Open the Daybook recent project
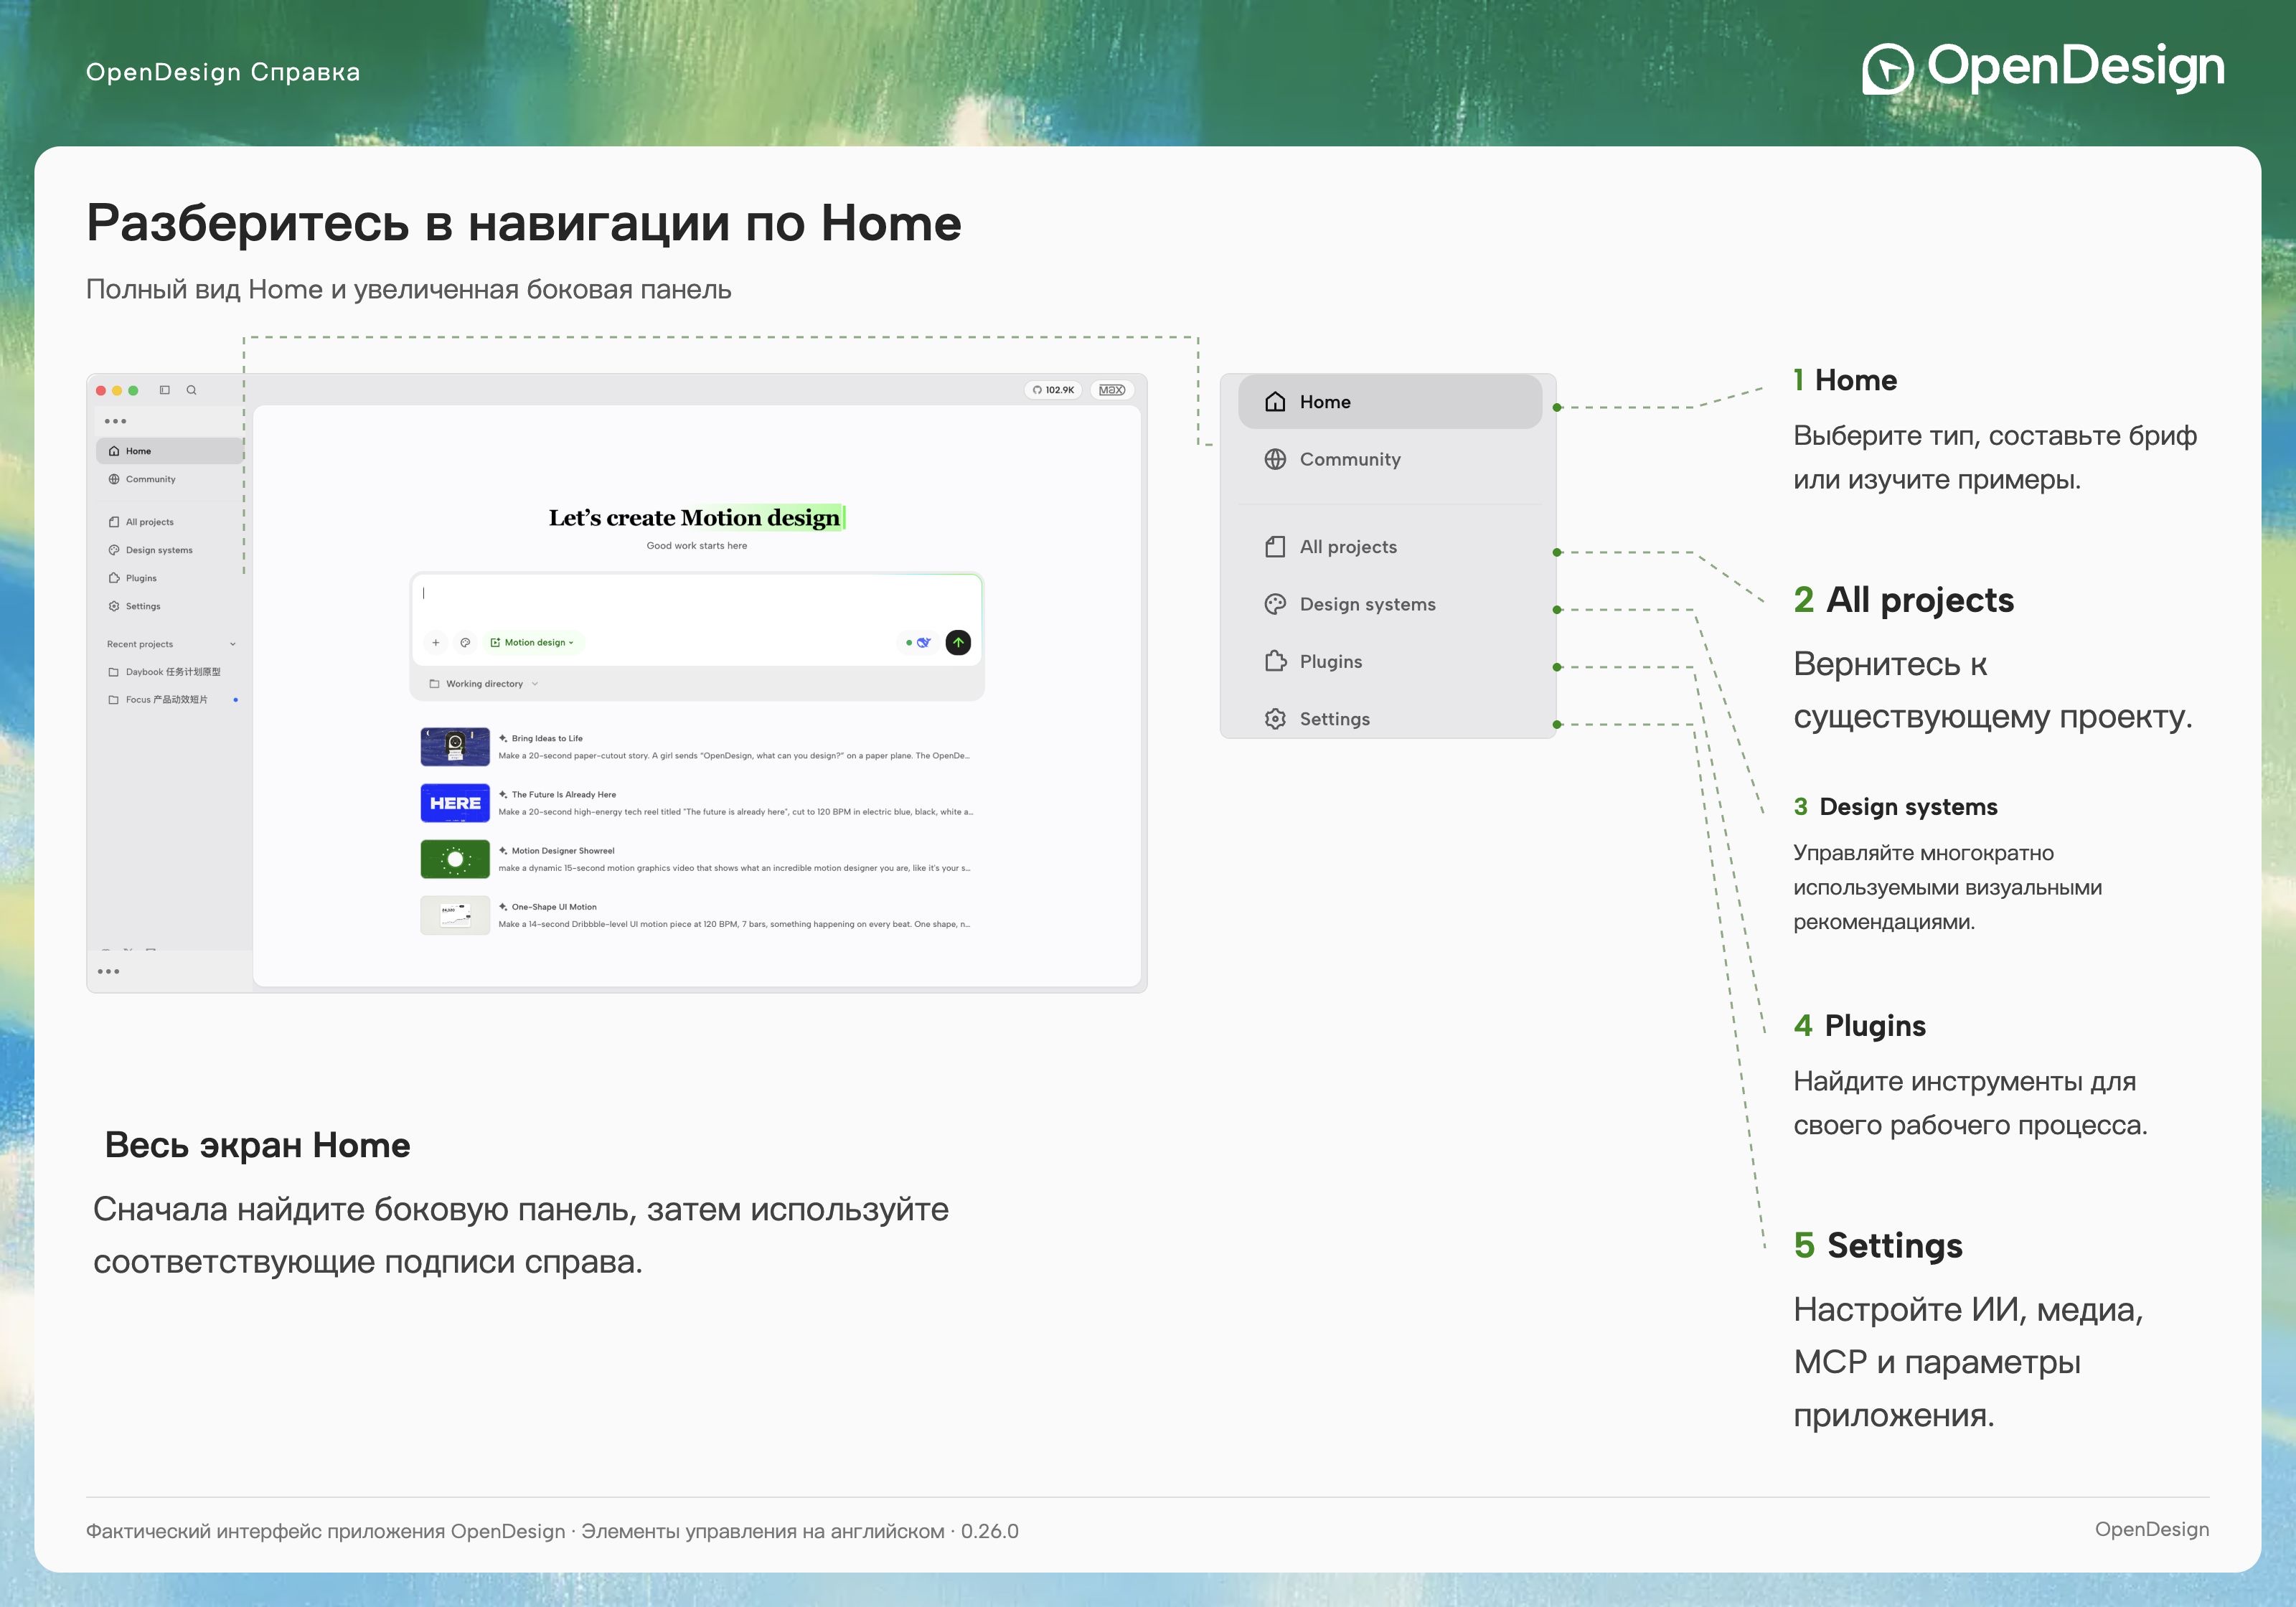This screenshot has width=2296, height=1607. pos(170,672)
